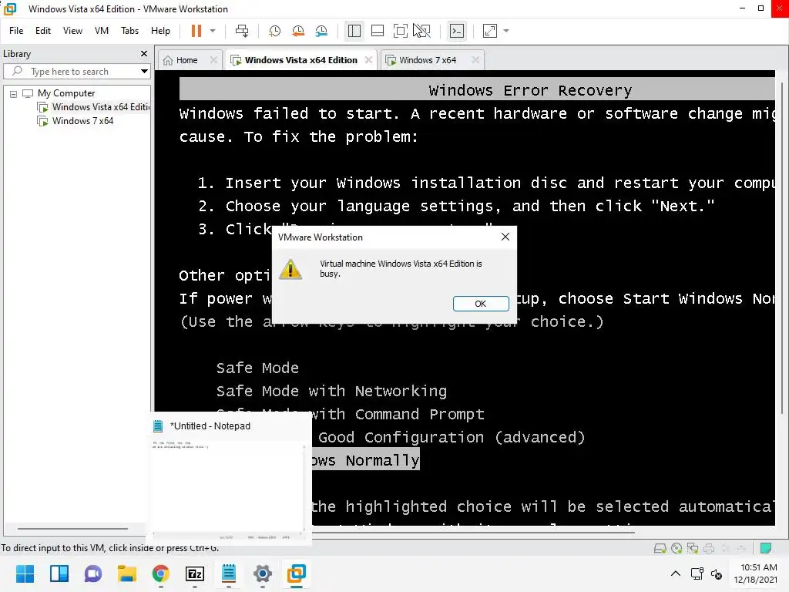
Task: Open 7-Zip from the taskbar
Action: pos(195,573)
